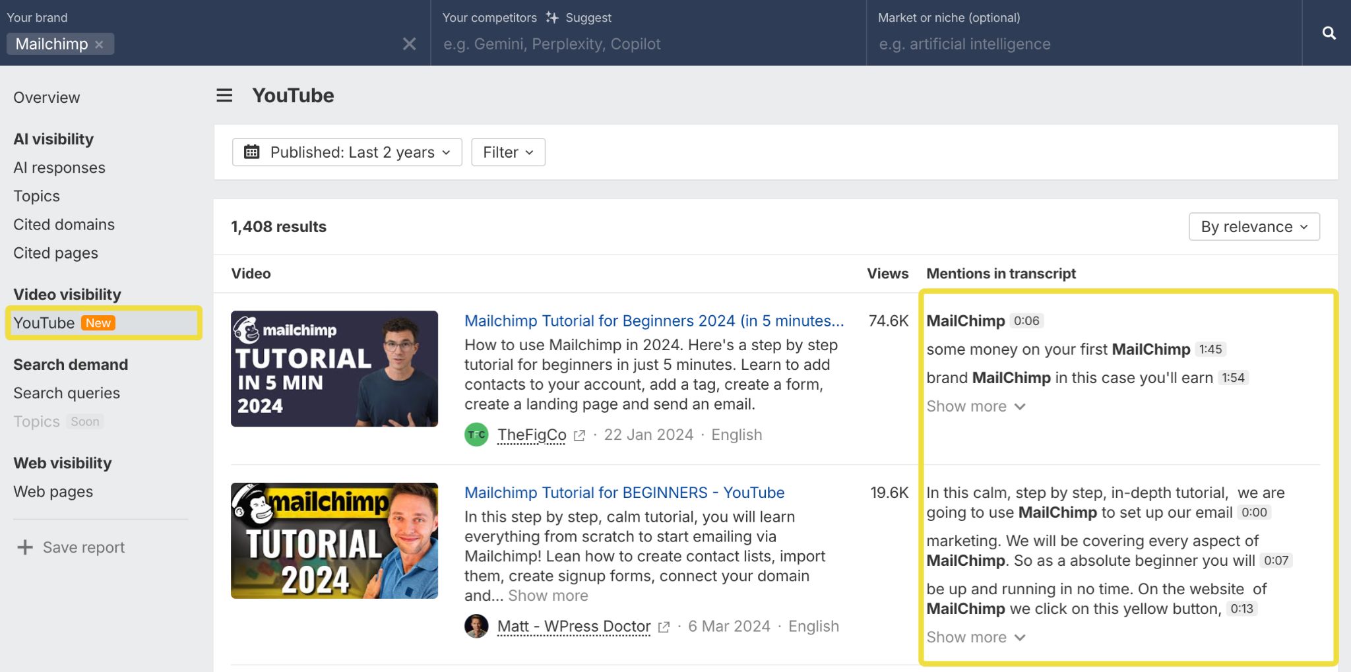Open Matt - WPress Doctor external link icon
Viewport: 1351px width, 672px height.
pos(664,626)
